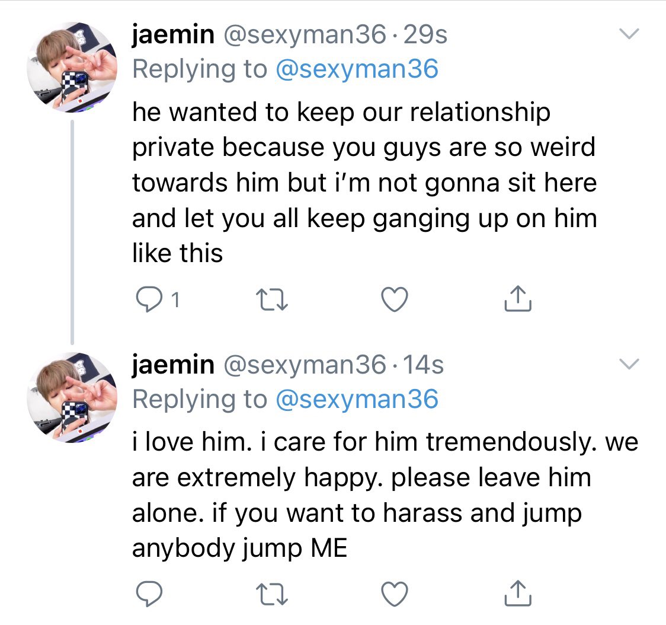Retweet the 'i love him' tweet
Screen dimensions: 666x625
(x=272, y=594)
